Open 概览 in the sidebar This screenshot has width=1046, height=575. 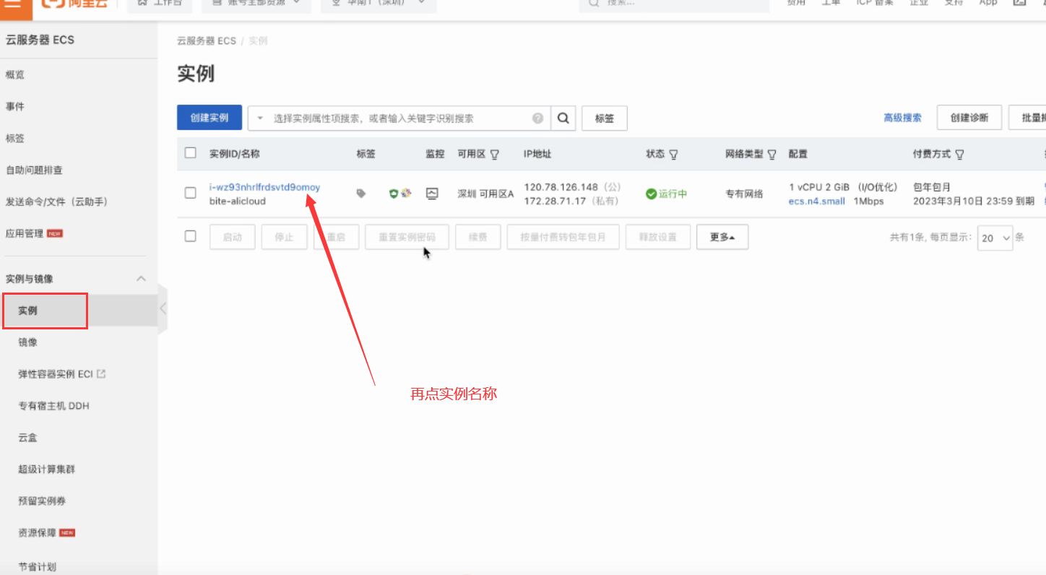[x=15, y=74]
